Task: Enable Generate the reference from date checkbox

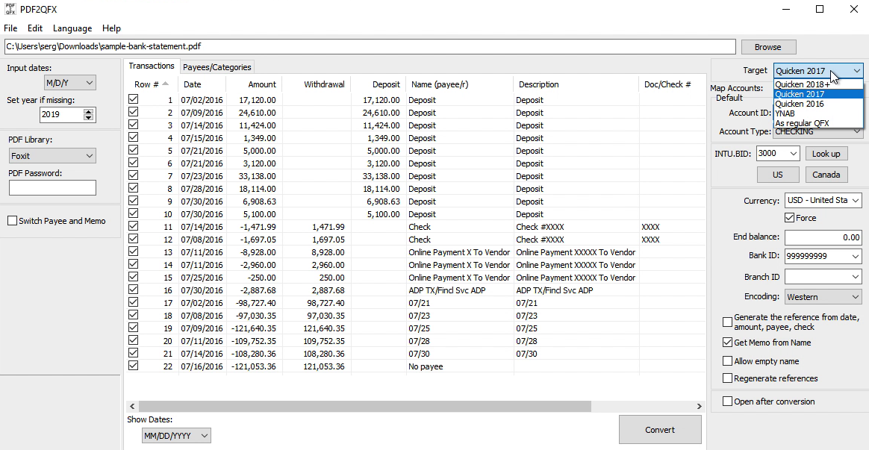Action: point(728,322)
